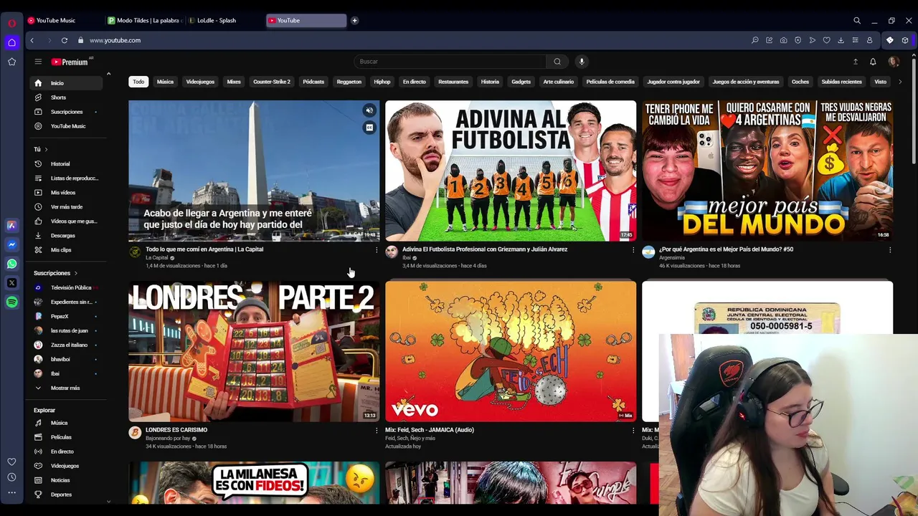The image size is (918, 516).
Task: Open Zazza el italiano channel
Action: pos(67,345)
